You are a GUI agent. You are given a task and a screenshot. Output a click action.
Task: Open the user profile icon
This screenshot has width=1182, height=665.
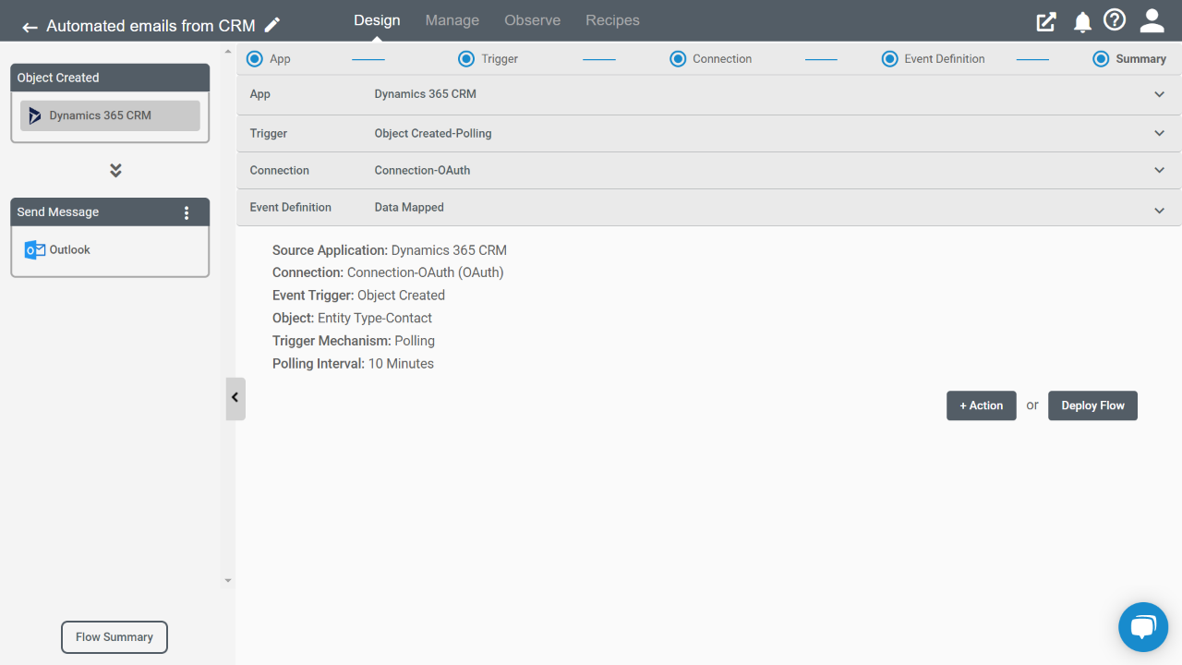click(1152, 20)
